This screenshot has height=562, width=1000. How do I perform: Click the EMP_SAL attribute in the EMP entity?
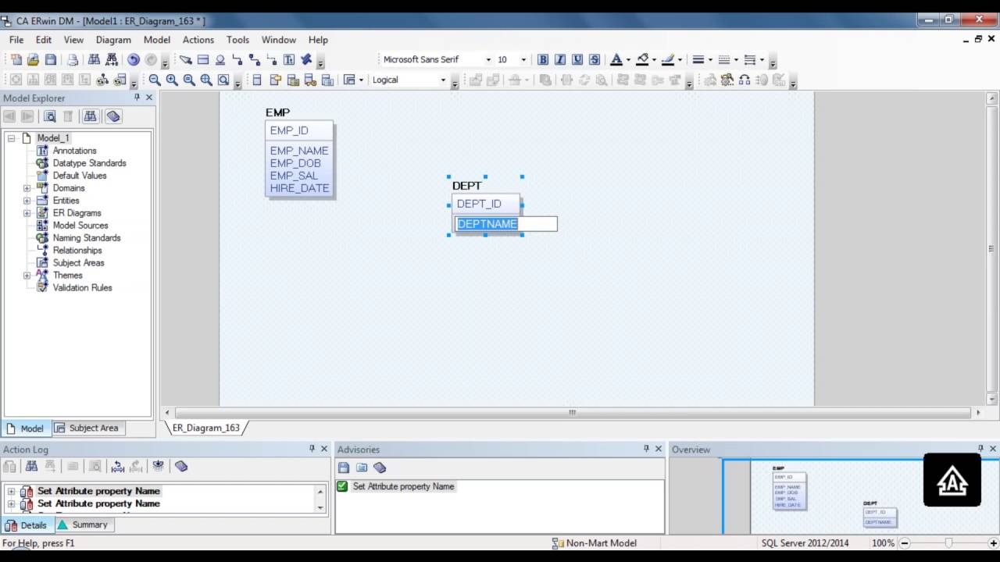(x=294, y=176)
